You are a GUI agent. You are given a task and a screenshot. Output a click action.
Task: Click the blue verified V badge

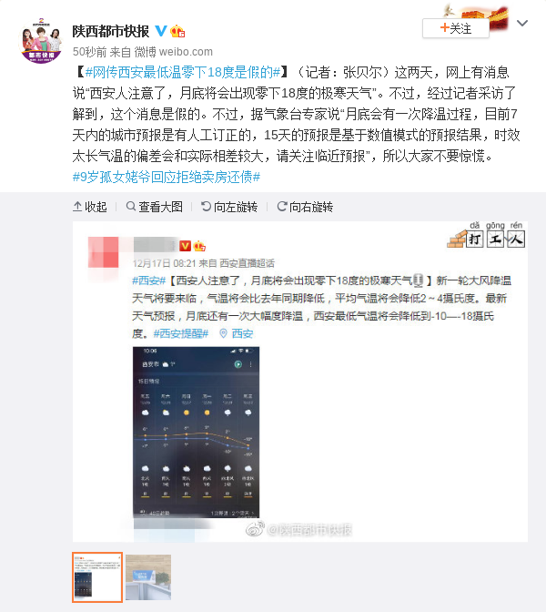[161, 31]
